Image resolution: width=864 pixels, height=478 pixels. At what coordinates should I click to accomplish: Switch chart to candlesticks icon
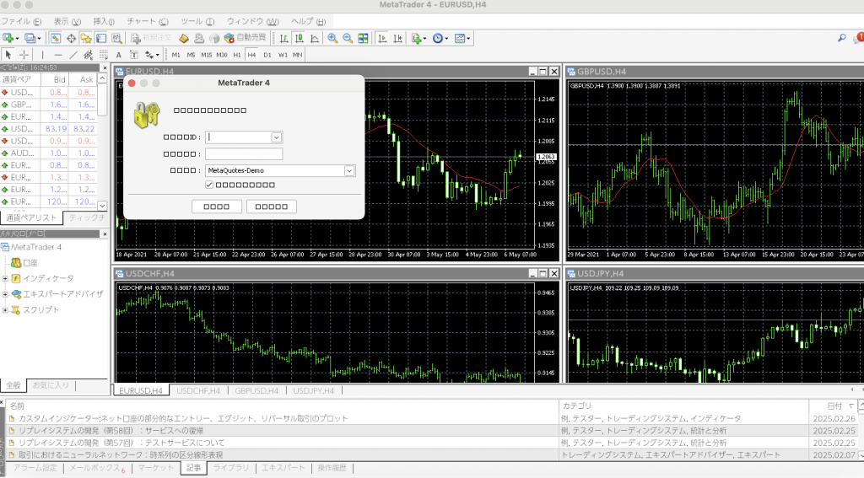tap(300, 38)
